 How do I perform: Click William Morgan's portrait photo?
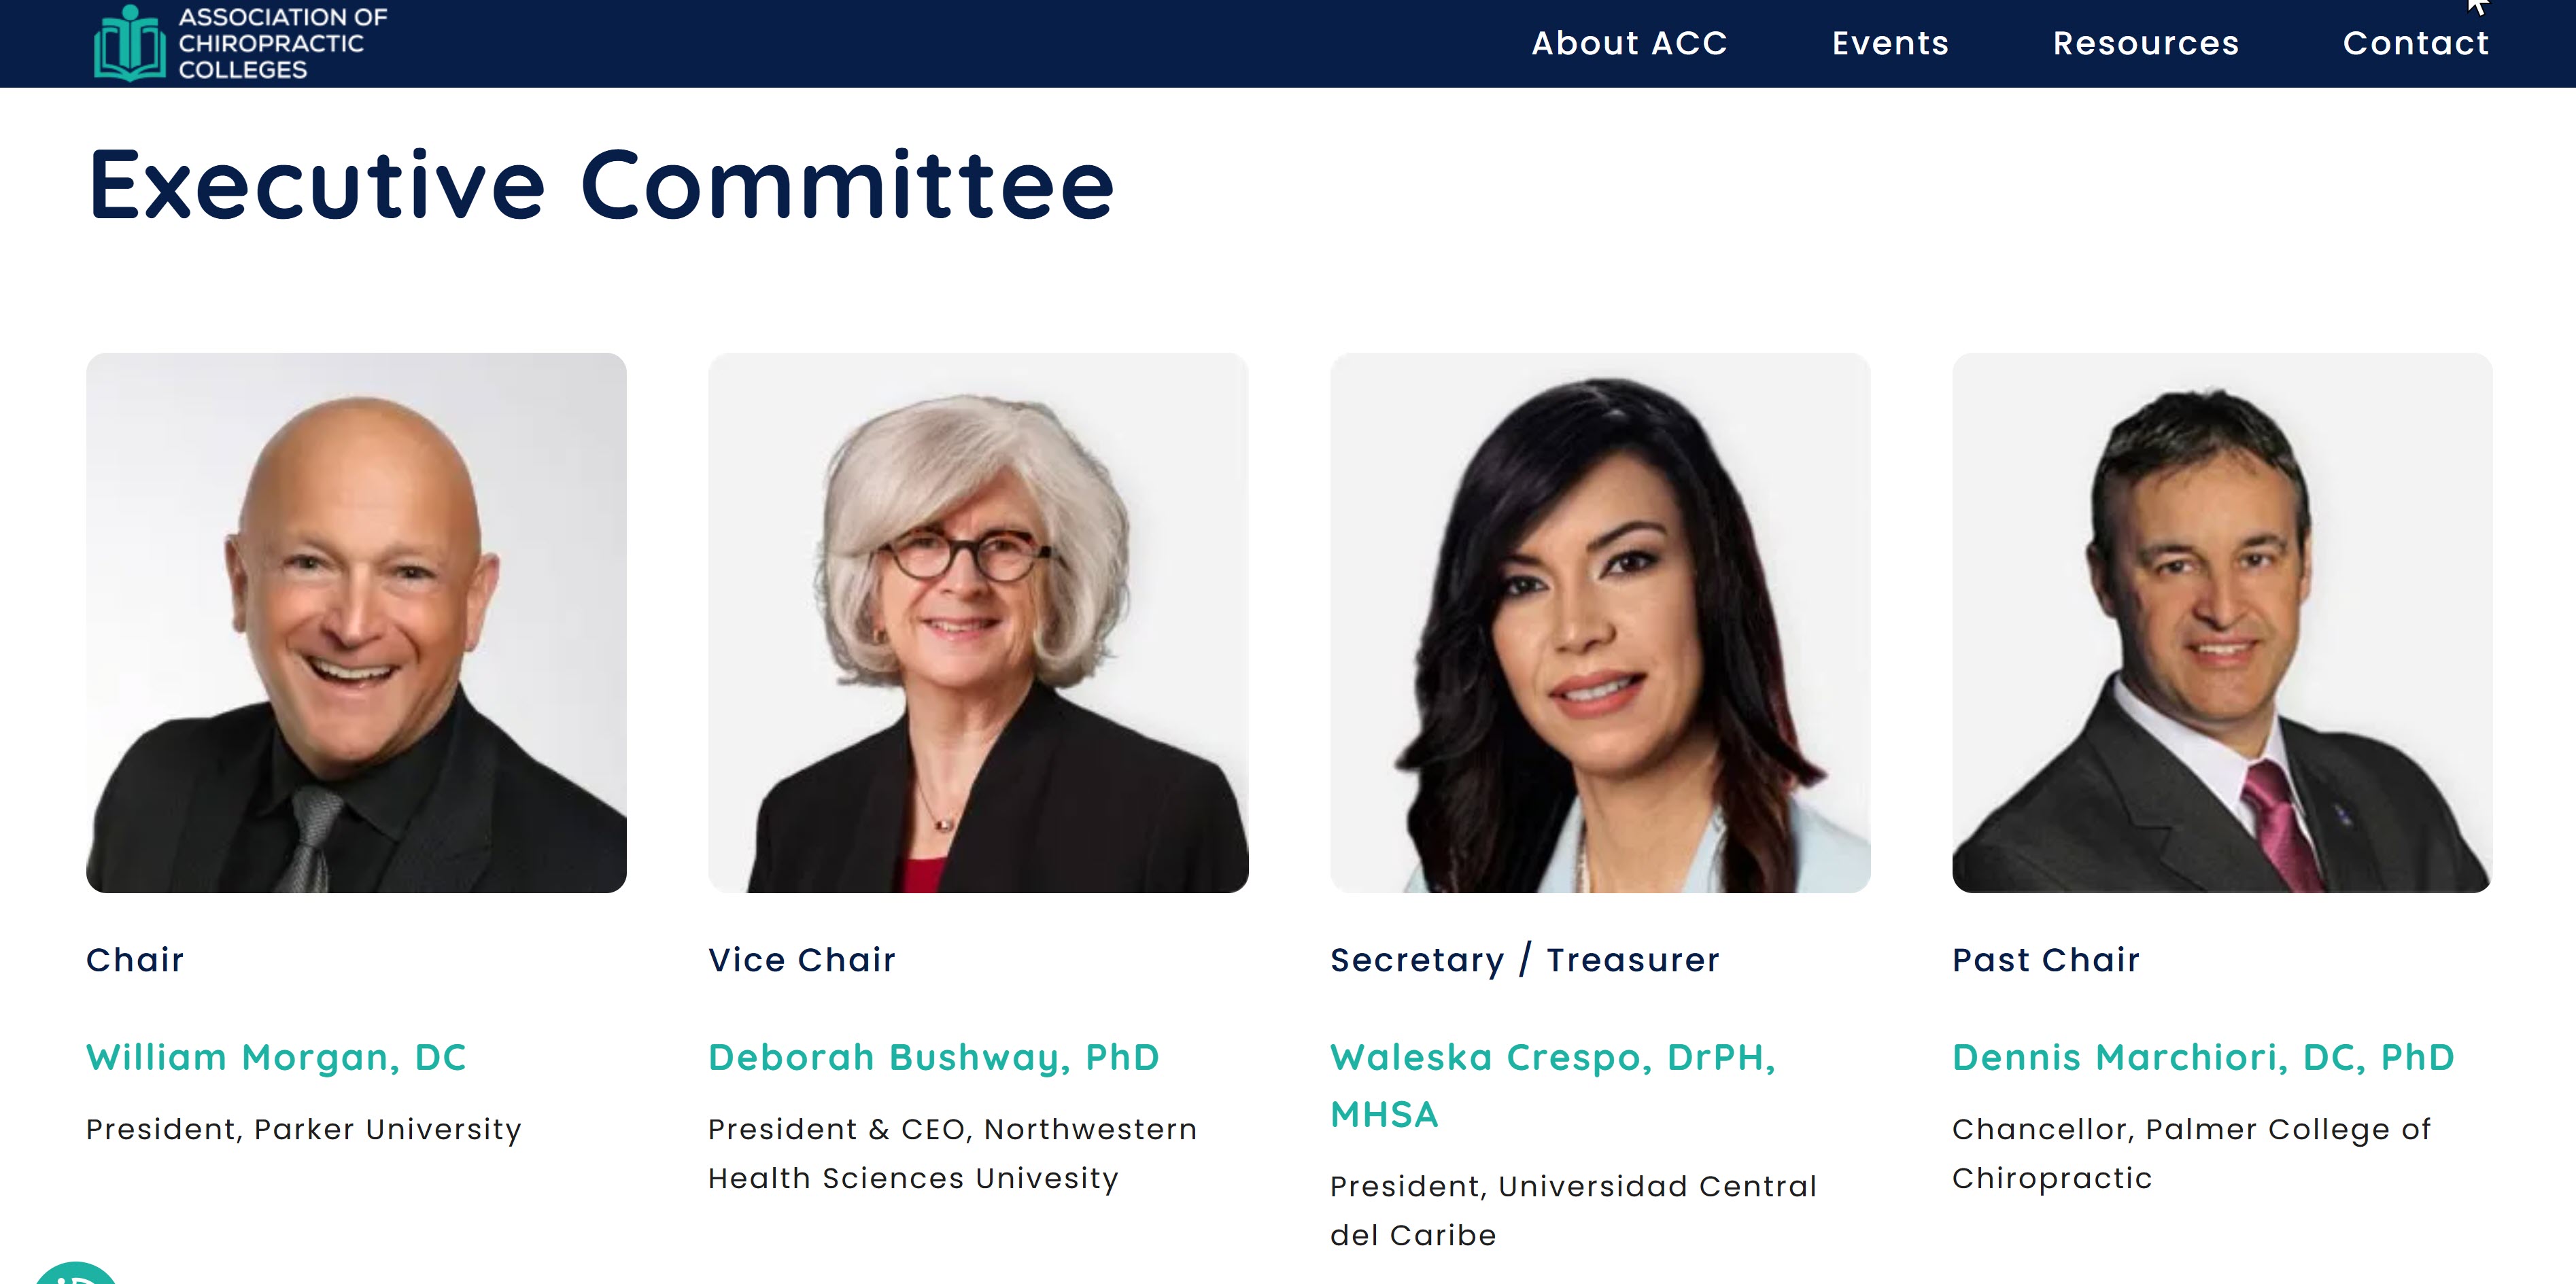tap(356, 622)
